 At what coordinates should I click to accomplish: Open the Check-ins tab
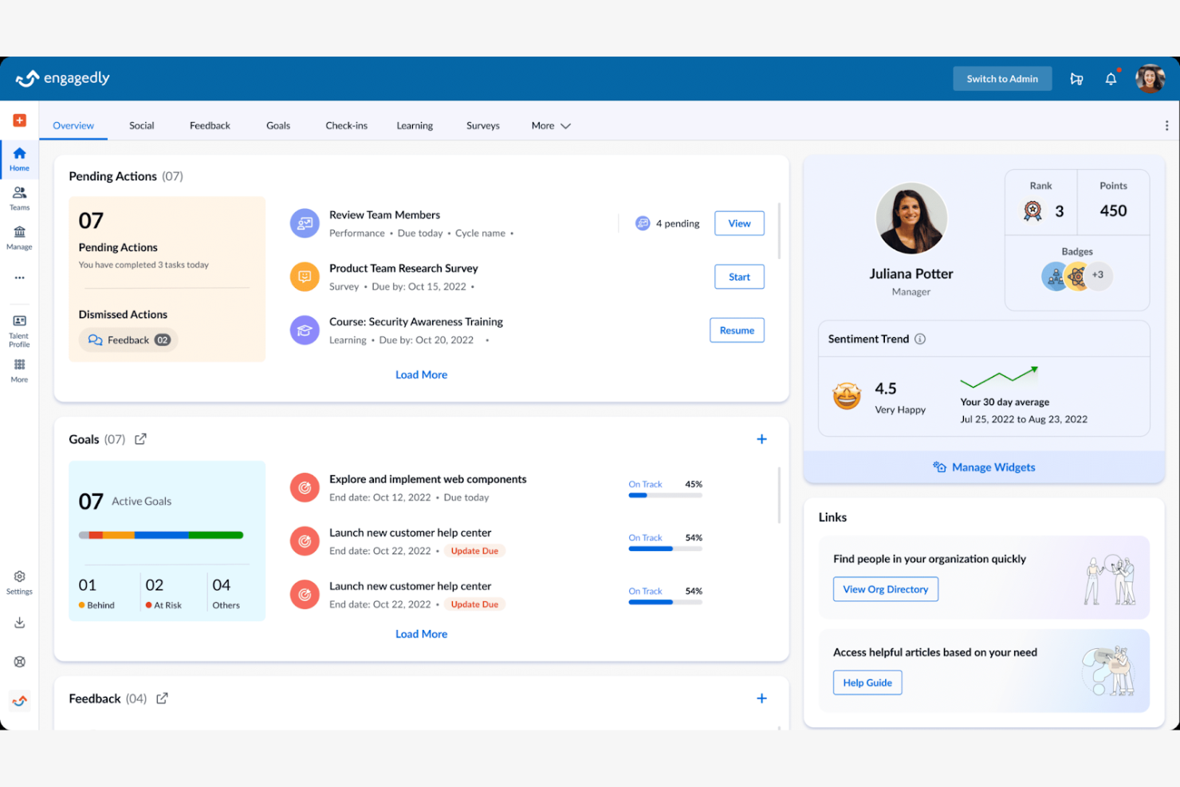[x=346, y=125]
